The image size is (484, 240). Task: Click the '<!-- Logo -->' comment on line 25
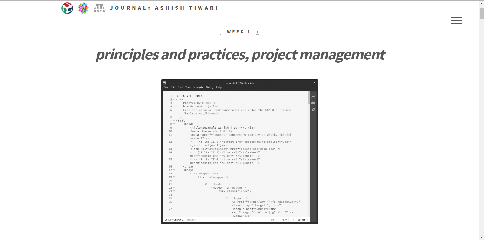(x=236, y=198)
